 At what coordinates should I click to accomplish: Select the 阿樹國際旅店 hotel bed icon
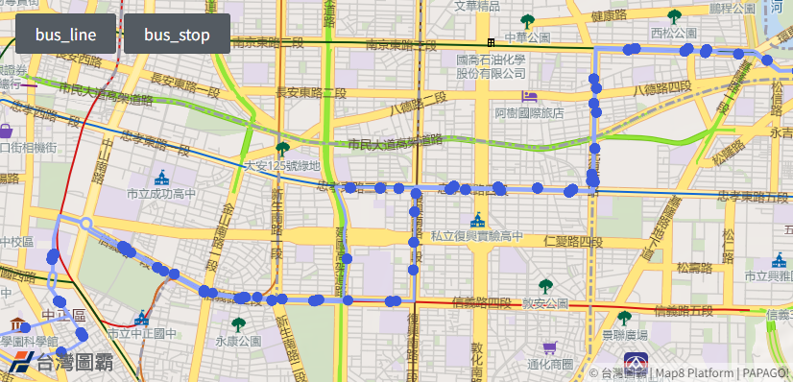coord(530,97)
